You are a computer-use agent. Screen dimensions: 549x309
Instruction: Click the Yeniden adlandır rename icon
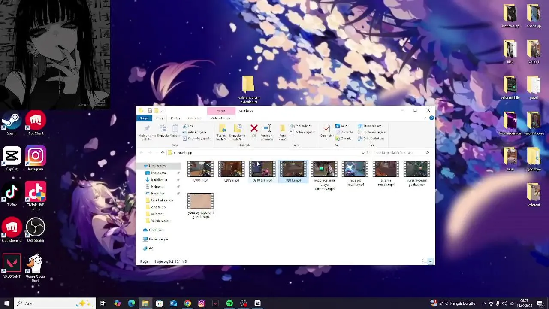(267, 128)
